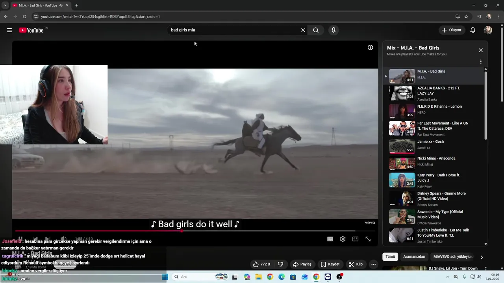Image resolution: width=504 pixels, height=283 pixels.
Task: Open Chrome media controls icon
Action: click(x=479, y=17)
